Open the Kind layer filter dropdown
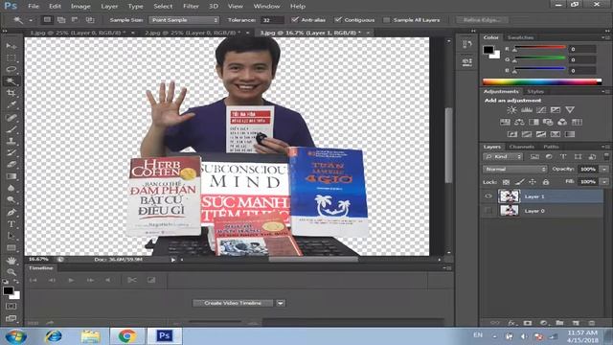Viewport: 613px width, 345px height. click(x=503, y=156)
